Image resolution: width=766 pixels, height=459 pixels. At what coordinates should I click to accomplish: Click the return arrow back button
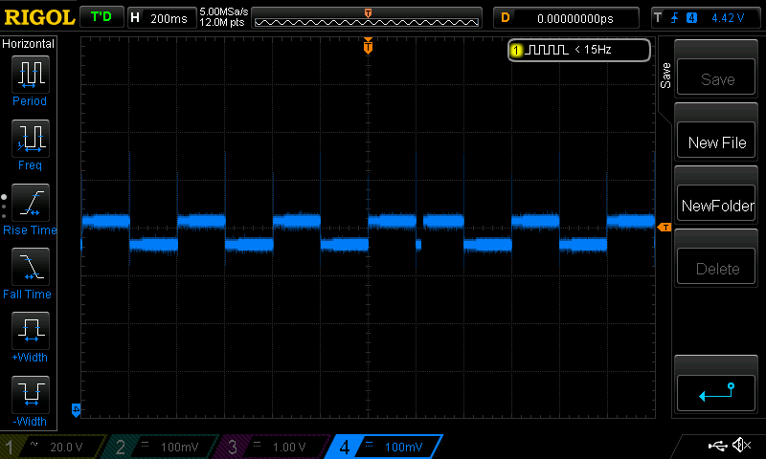(x=717, y=392)
